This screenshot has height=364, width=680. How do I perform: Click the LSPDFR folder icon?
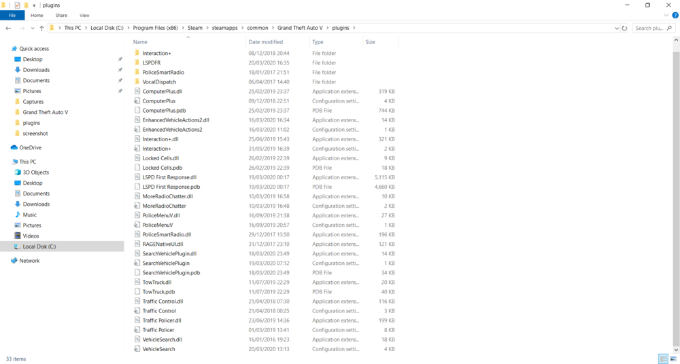[137, 63]
